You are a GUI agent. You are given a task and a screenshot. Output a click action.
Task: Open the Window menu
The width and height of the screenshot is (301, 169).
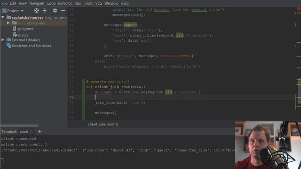[x=111, y=3]
